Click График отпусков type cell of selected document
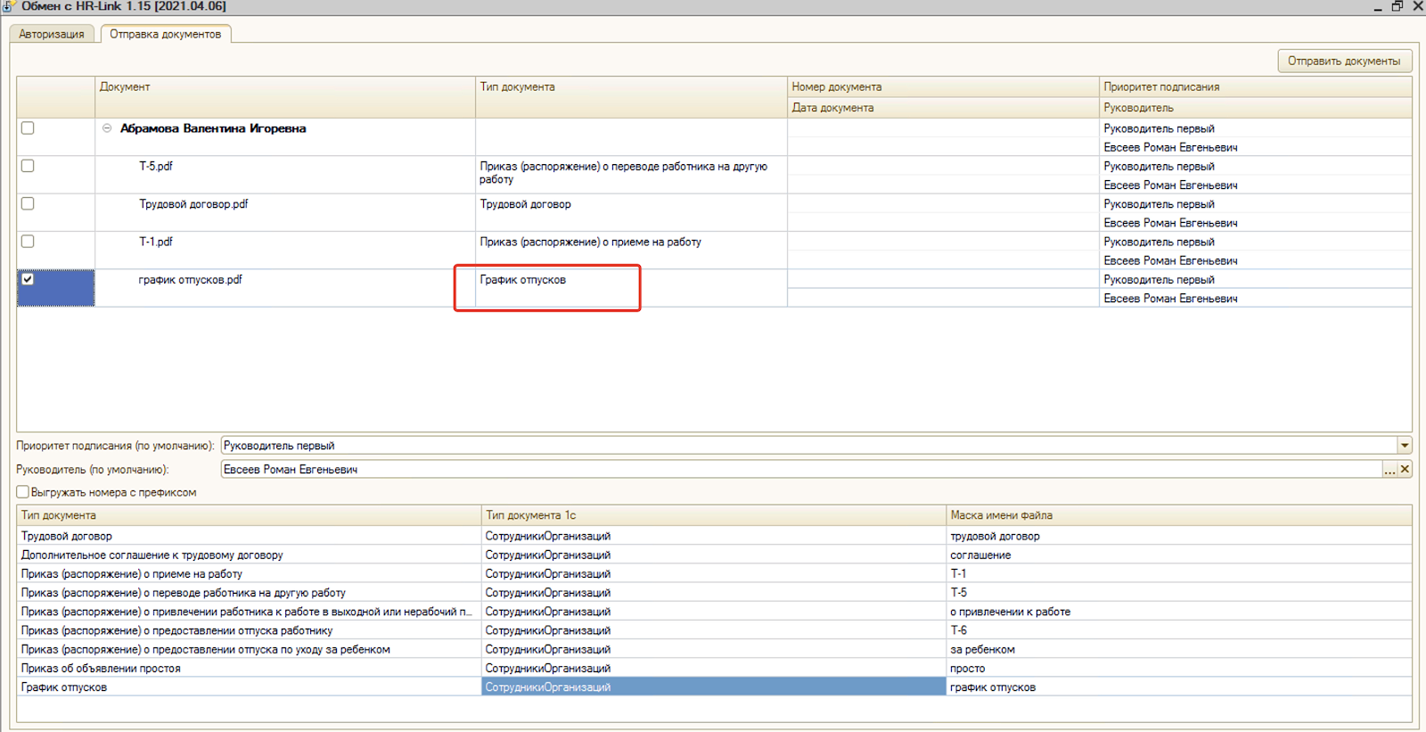The width and height of the screenshot is (1426, 732). coord(631,288)
